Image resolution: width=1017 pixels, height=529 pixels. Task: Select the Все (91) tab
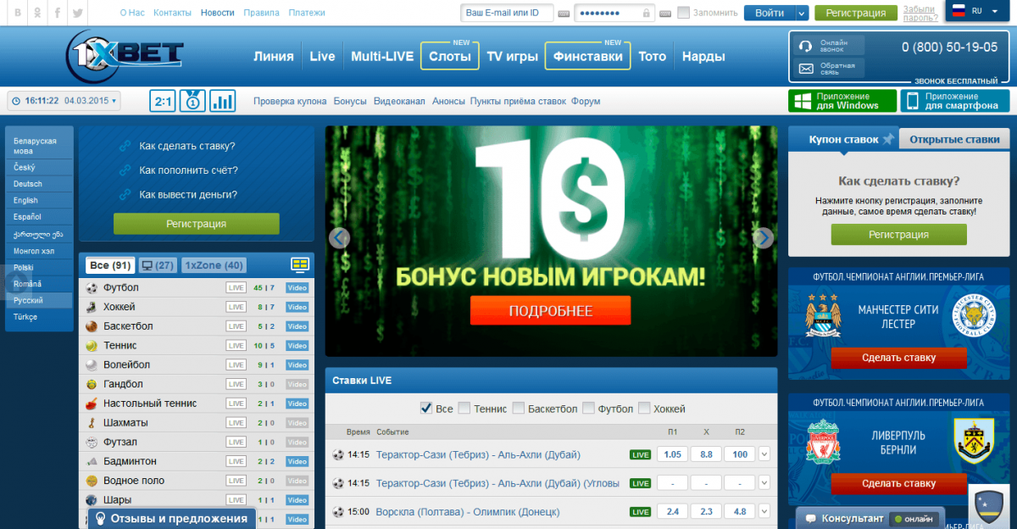110,265
